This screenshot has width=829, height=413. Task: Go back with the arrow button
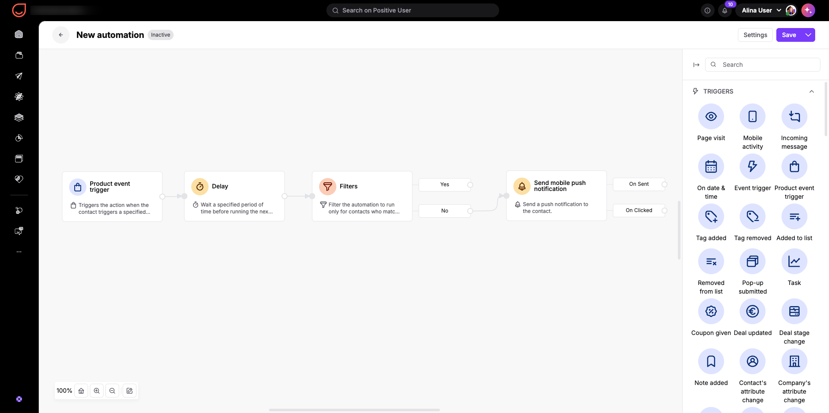click(61, 35)
